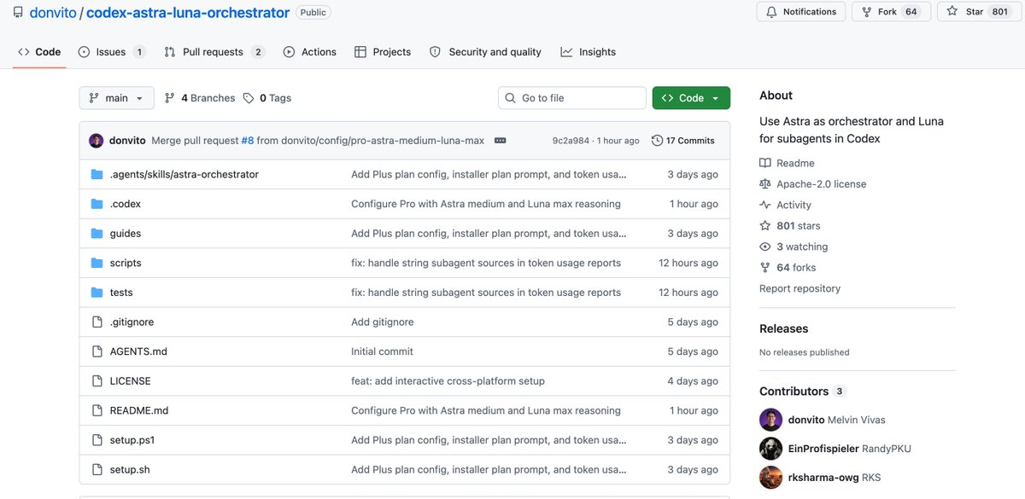Open the LICENSE file name
Image resolution: width=1025 pixels, height=499 pixels.
(130, 381)
